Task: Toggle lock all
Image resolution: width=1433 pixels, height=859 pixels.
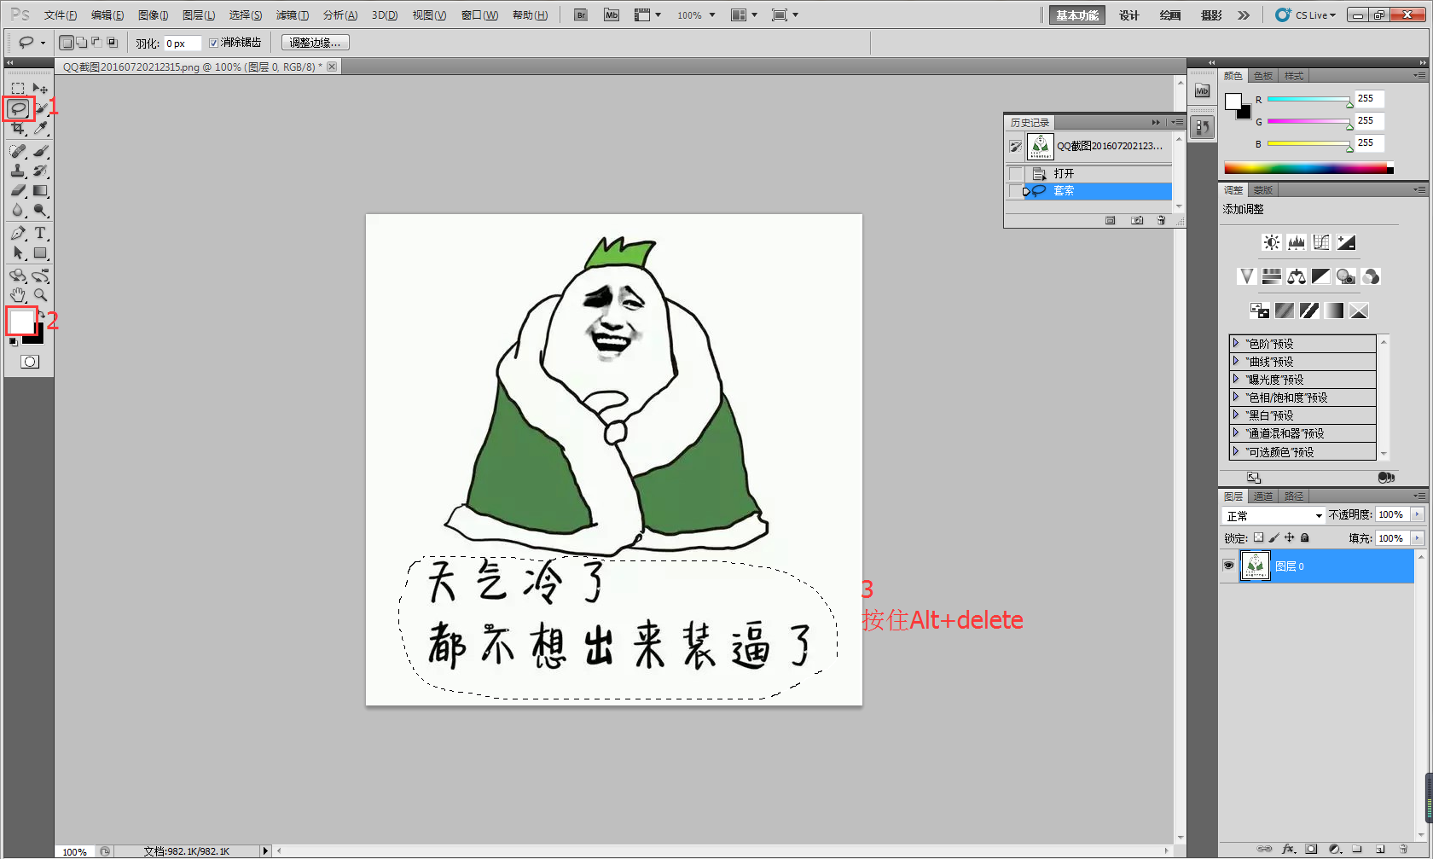Action: pyautogui.click(x=1305, y=537)
